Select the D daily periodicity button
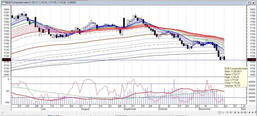The height and width of the screenshot is (116, 257). point(231,113)
